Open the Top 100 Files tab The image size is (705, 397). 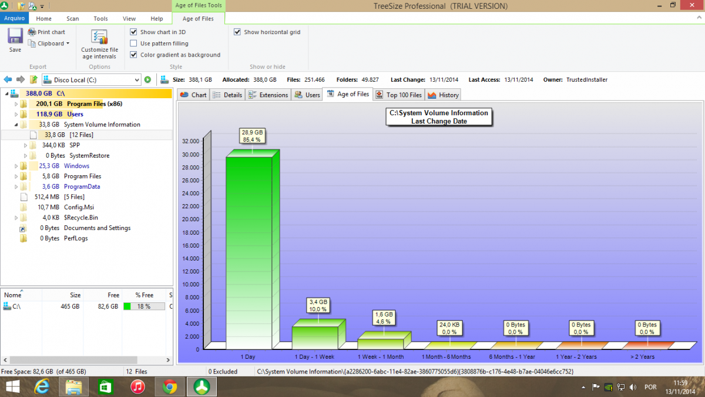398,95
